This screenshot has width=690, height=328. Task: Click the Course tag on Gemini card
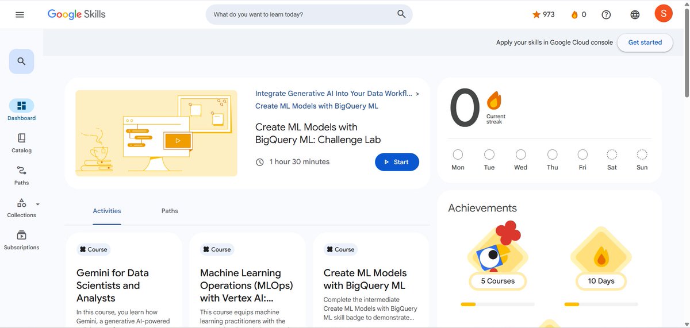(x=93, y=249)
